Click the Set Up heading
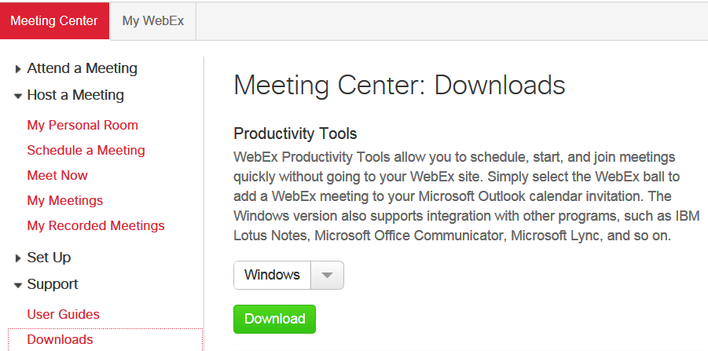 pyautogui.click(x=49, y=258)
